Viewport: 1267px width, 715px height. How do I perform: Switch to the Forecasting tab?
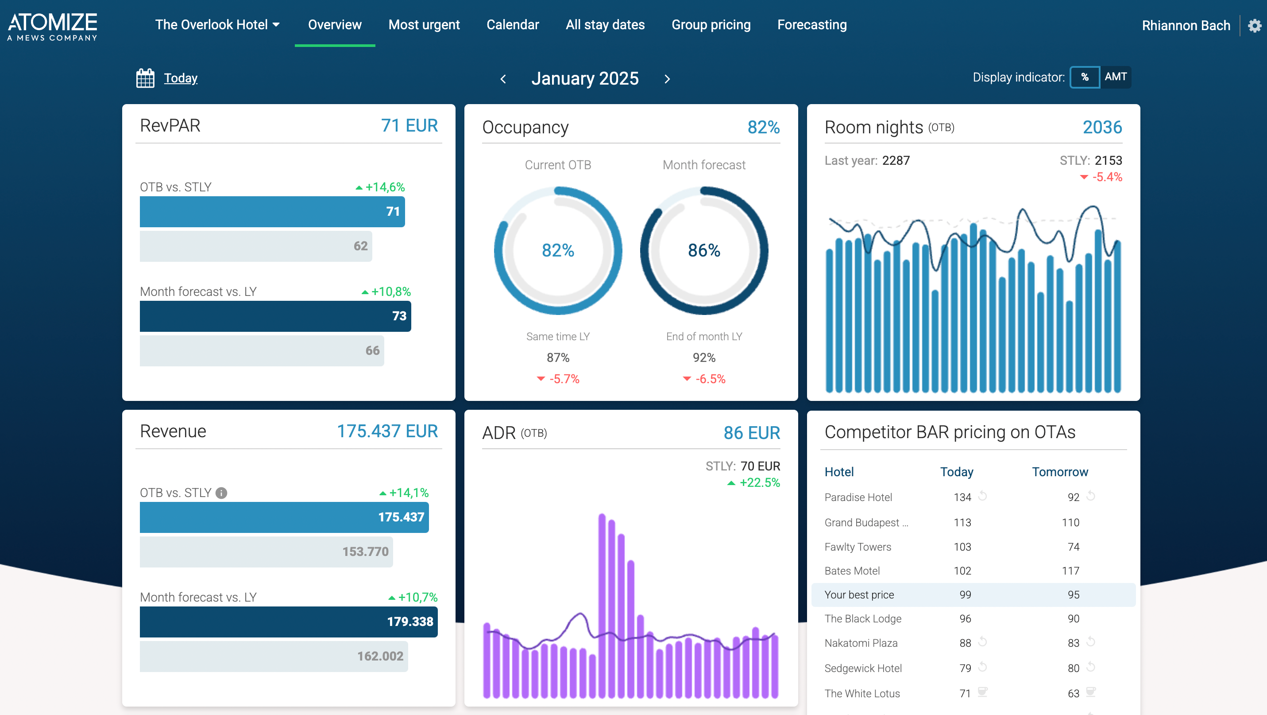point(811,25)
